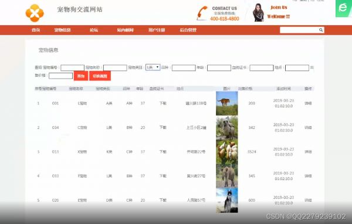Screen dimensions: 352x224
Task: Open 详细 details for the 3524 price row
Action: (x=308, y=152)
